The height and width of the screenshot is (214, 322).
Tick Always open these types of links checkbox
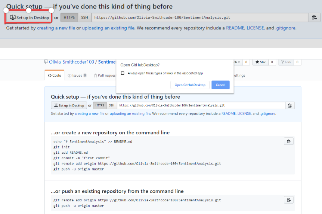[123, 73]
